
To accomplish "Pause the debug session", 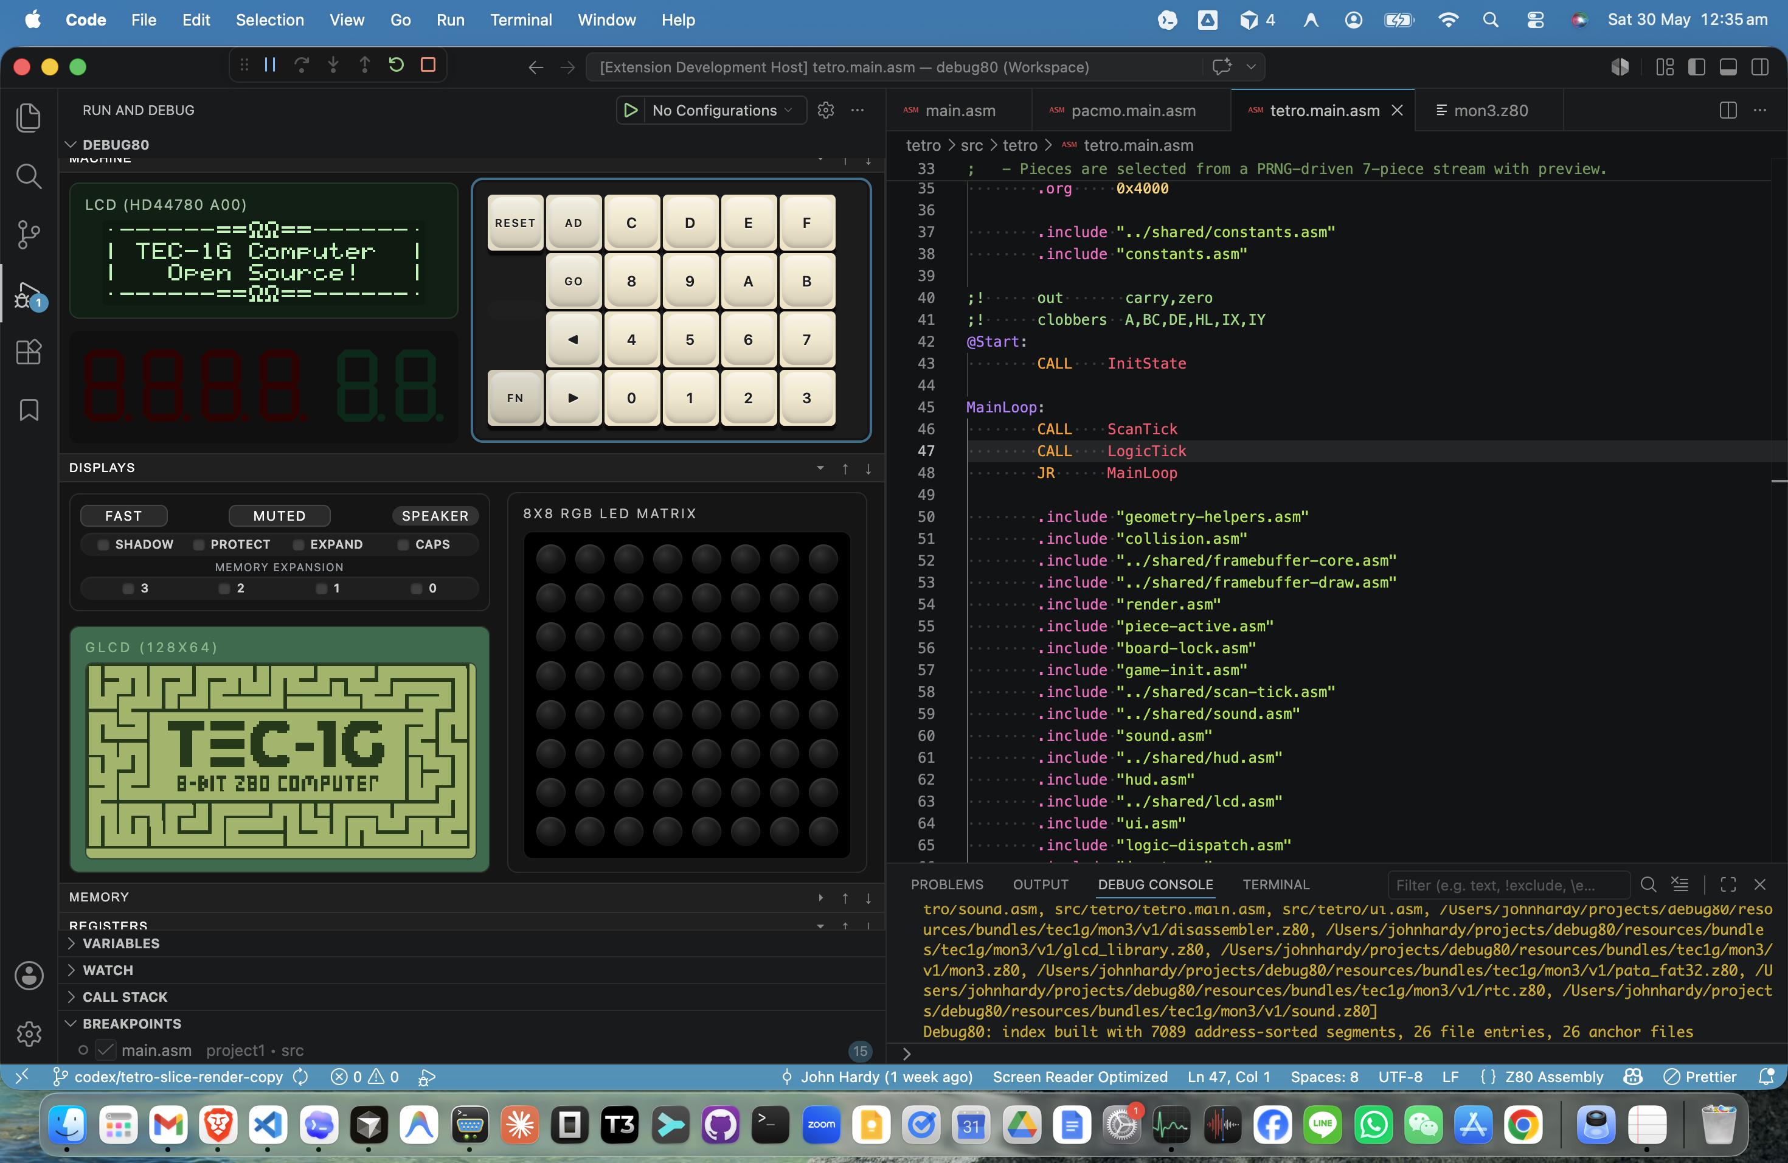I will coord(271,65).
